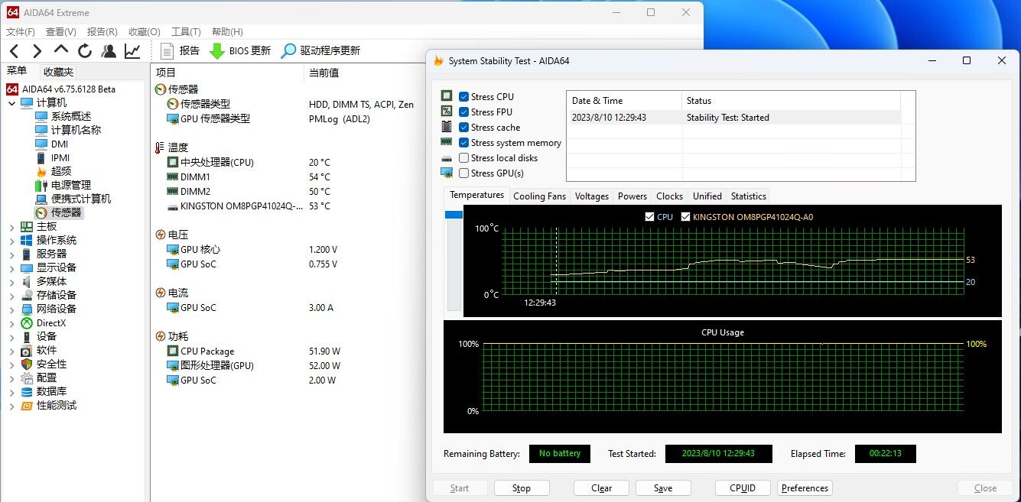Click the Refresh icon in toolbar
Image resolution: width=1021 pixels, height=502 pixels.
(85, 51)
